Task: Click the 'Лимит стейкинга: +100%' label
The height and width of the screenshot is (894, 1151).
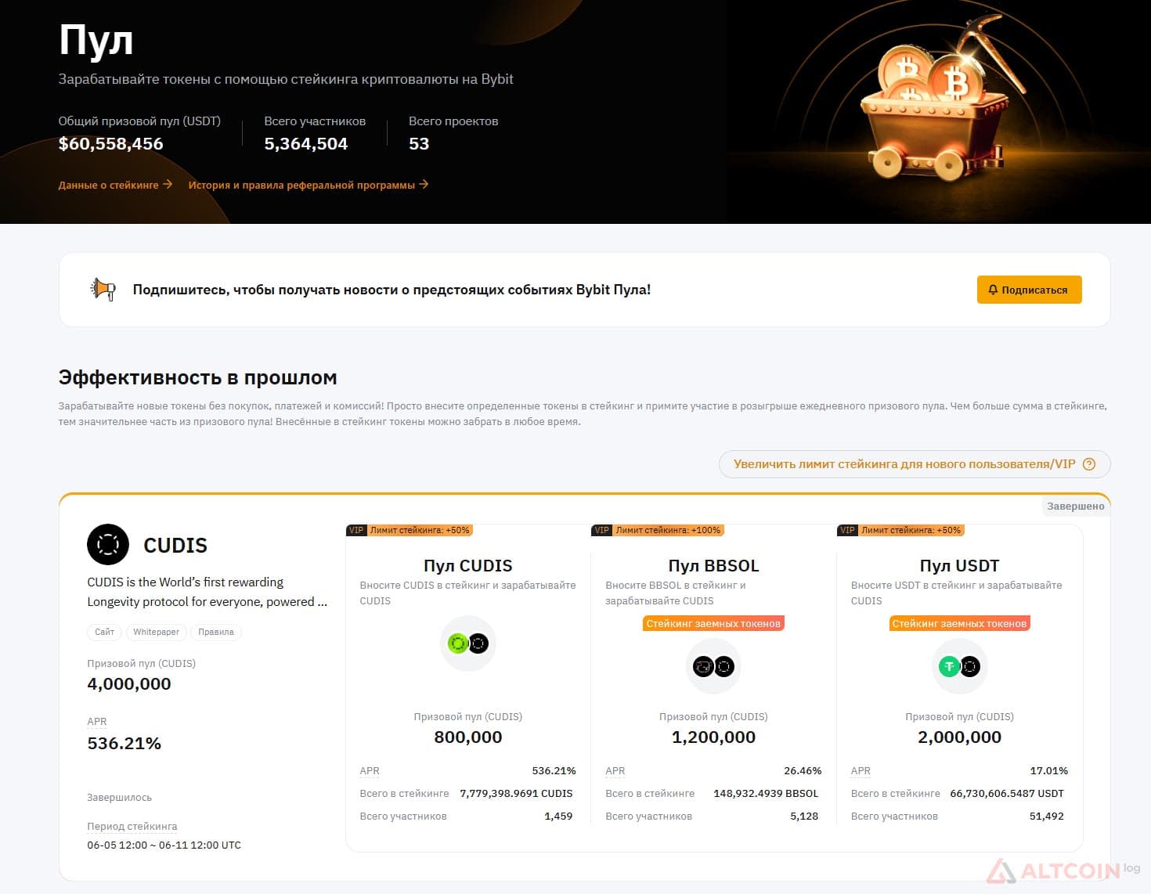Action: coord(668,530)
